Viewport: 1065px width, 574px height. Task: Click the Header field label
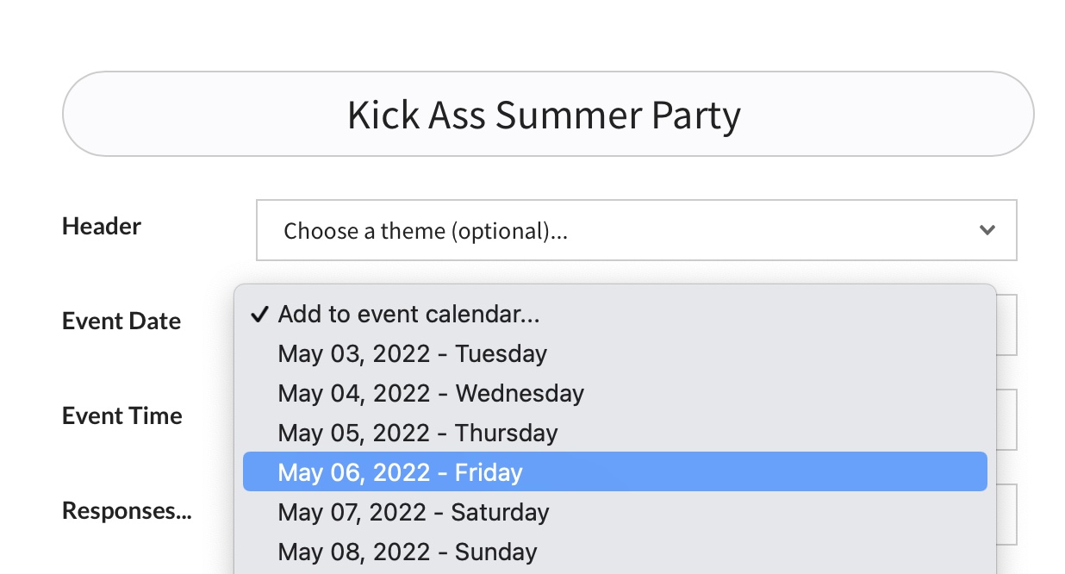tap(102, 227)
